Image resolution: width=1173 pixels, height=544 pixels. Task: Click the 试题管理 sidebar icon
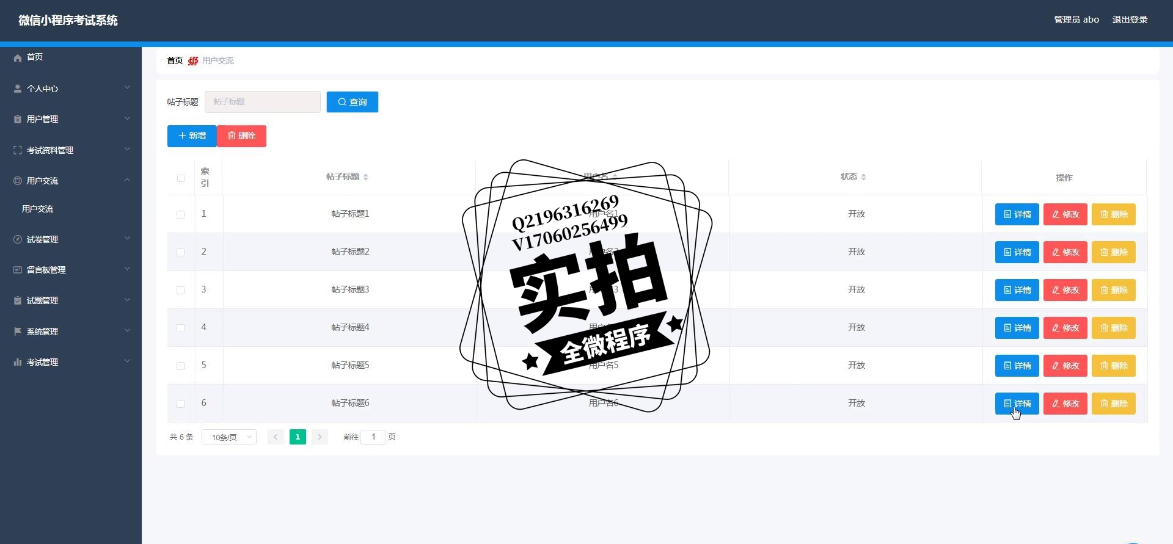(x=18, y=300)
